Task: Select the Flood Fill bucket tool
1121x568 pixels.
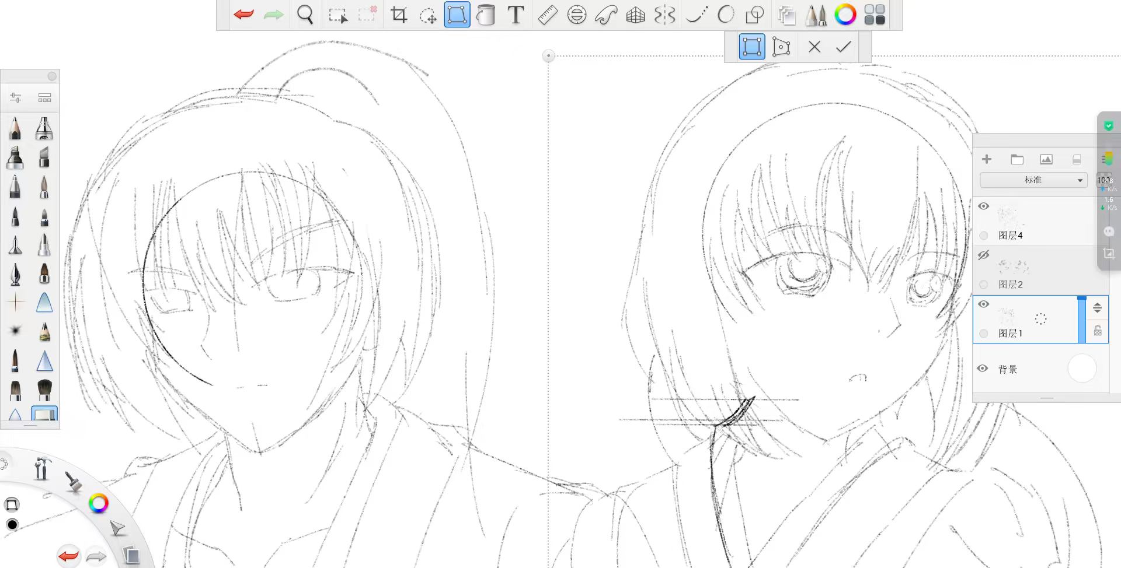Action: tap(486, 15)
